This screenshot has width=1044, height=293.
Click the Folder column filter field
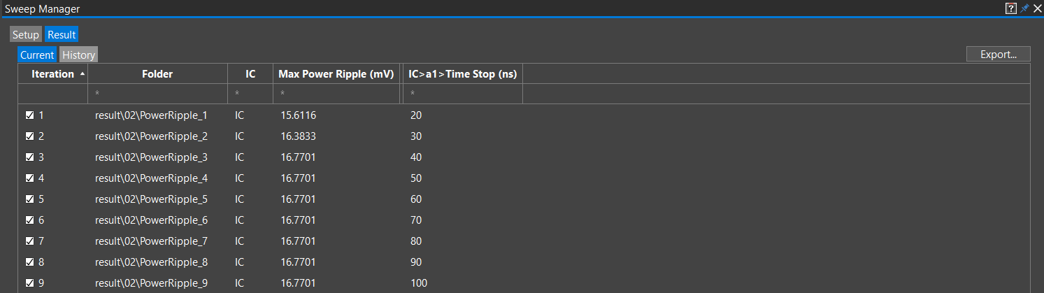[157, 93]
